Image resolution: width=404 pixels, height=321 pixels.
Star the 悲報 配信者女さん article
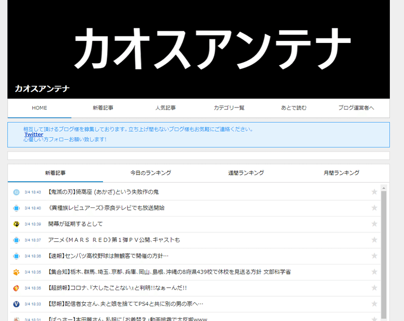click(374, 304)
